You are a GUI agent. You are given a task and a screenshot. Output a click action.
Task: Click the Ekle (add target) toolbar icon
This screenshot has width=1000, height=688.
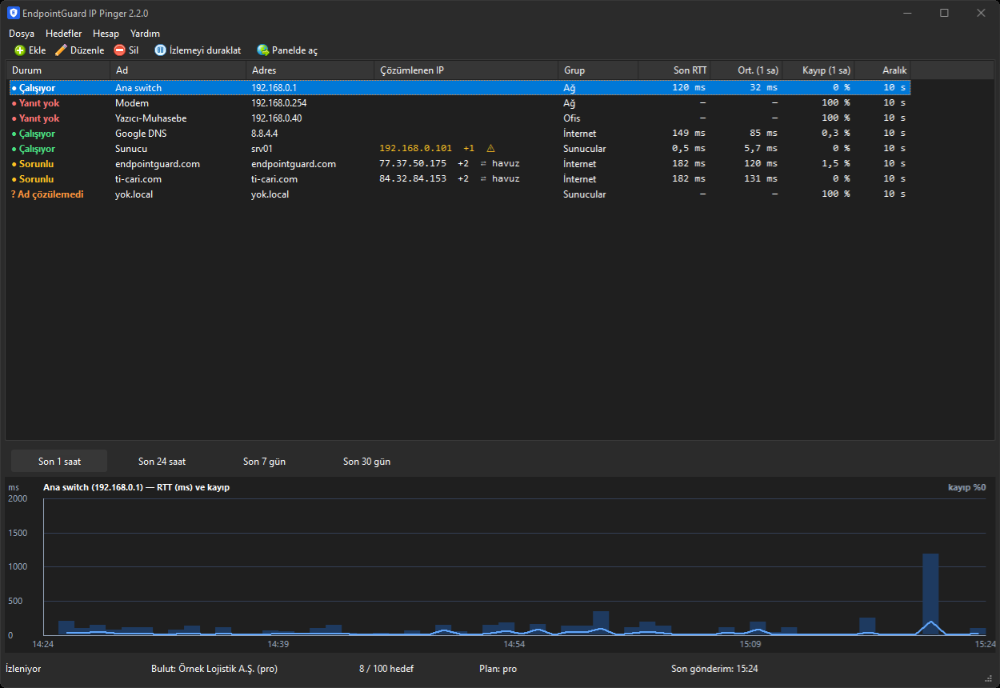pyautogui.click(x=20, y=50)
